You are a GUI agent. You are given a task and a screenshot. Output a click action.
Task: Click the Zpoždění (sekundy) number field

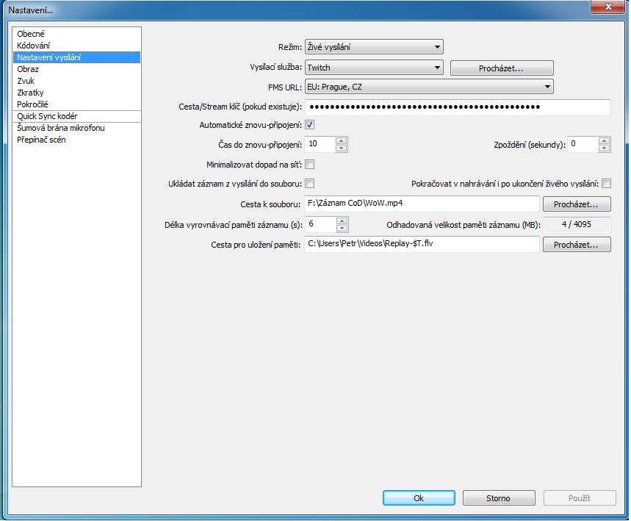583,144
